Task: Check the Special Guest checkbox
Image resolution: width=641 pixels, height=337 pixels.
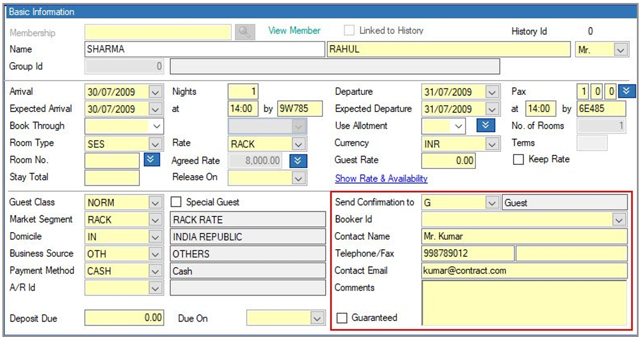Action: point(176,202)
